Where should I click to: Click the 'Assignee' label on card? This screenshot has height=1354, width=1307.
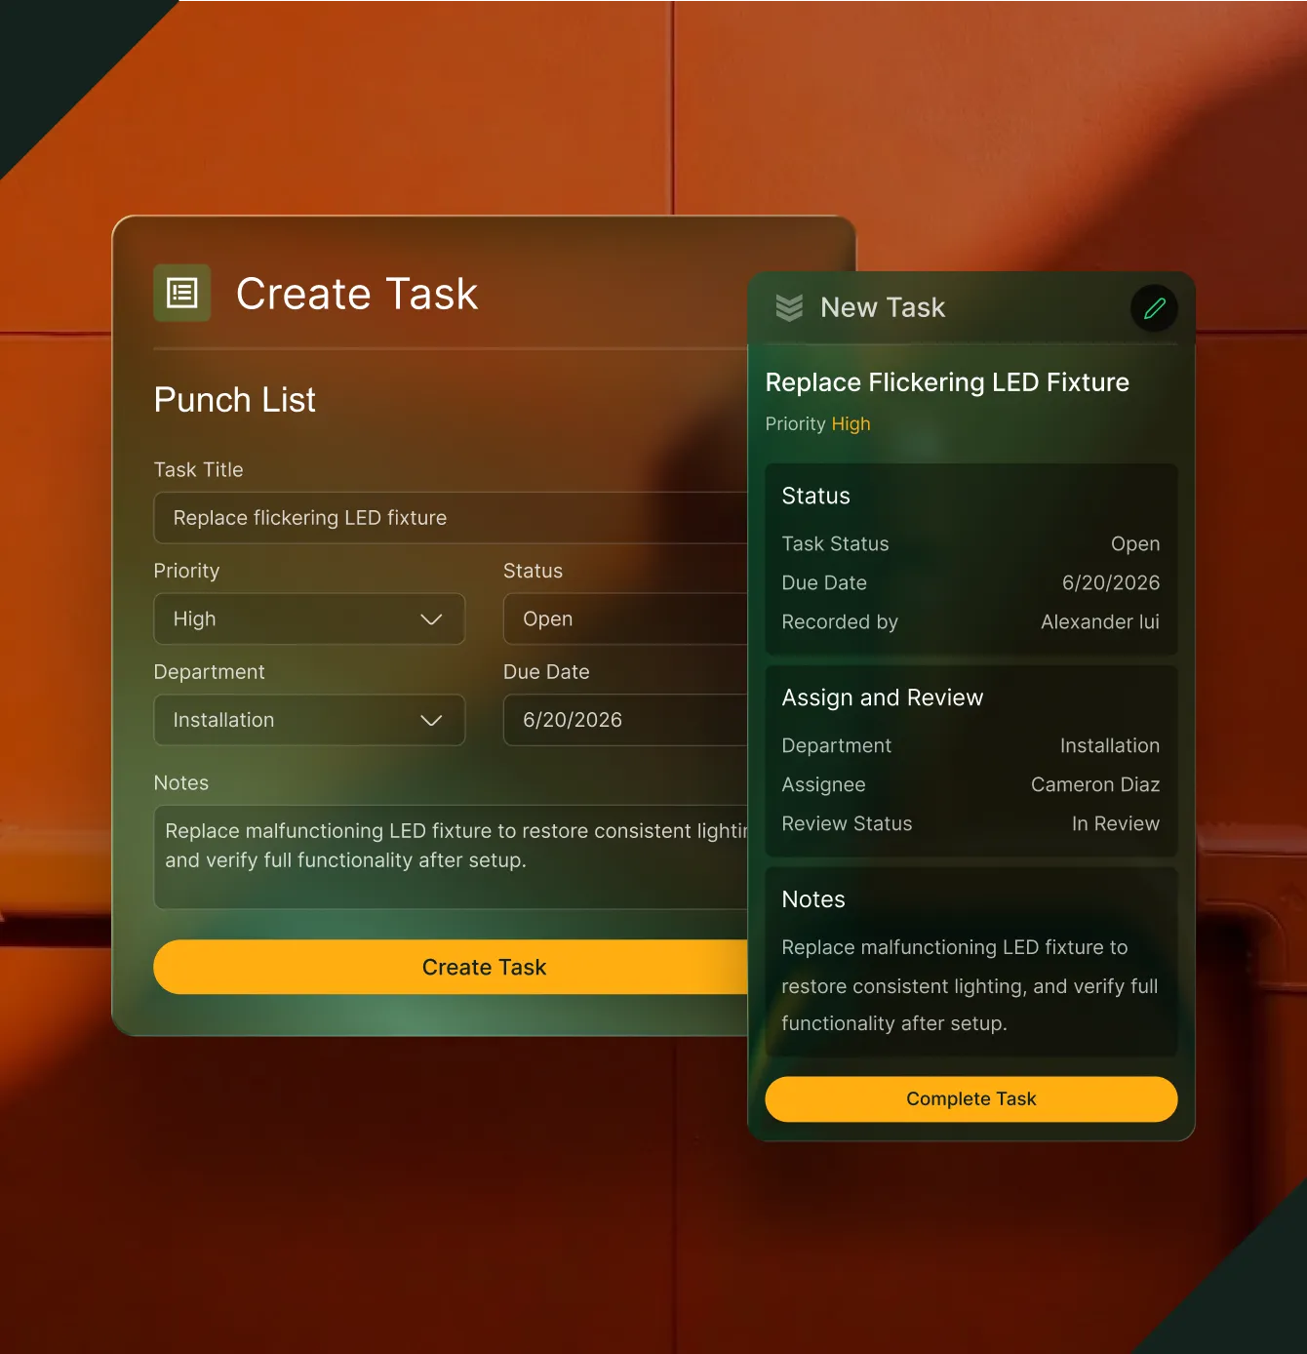pos(823,785)
